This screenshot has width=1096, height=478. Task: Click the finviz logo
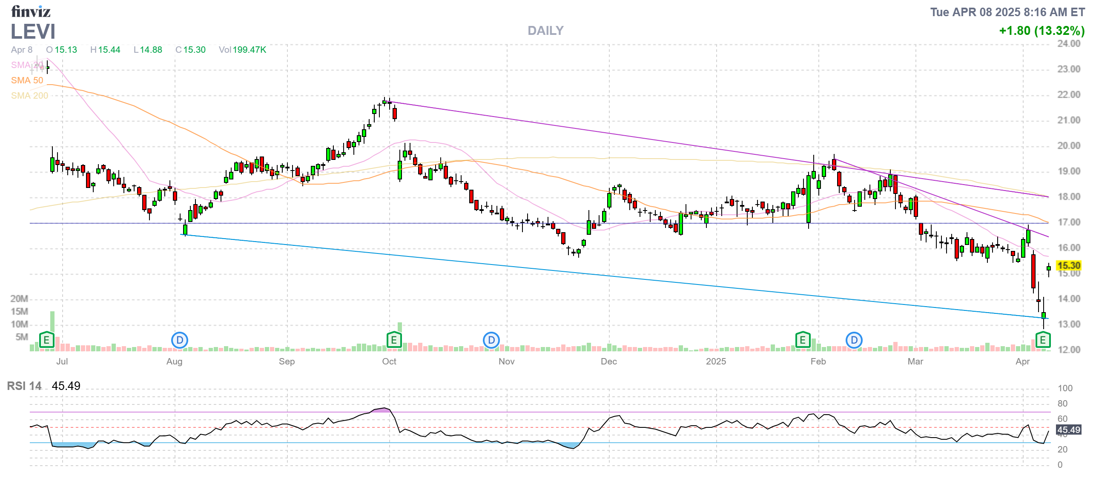coord(31,11)
